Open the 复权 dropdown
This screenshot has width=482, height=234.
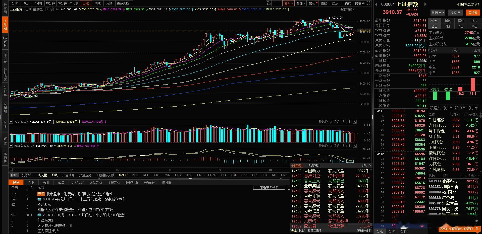tap(289, 3)
